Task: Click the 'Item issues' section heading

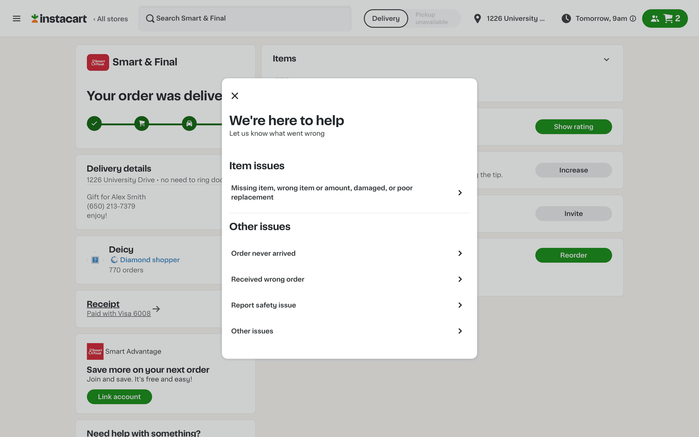Action: click(x=257, y=166)
